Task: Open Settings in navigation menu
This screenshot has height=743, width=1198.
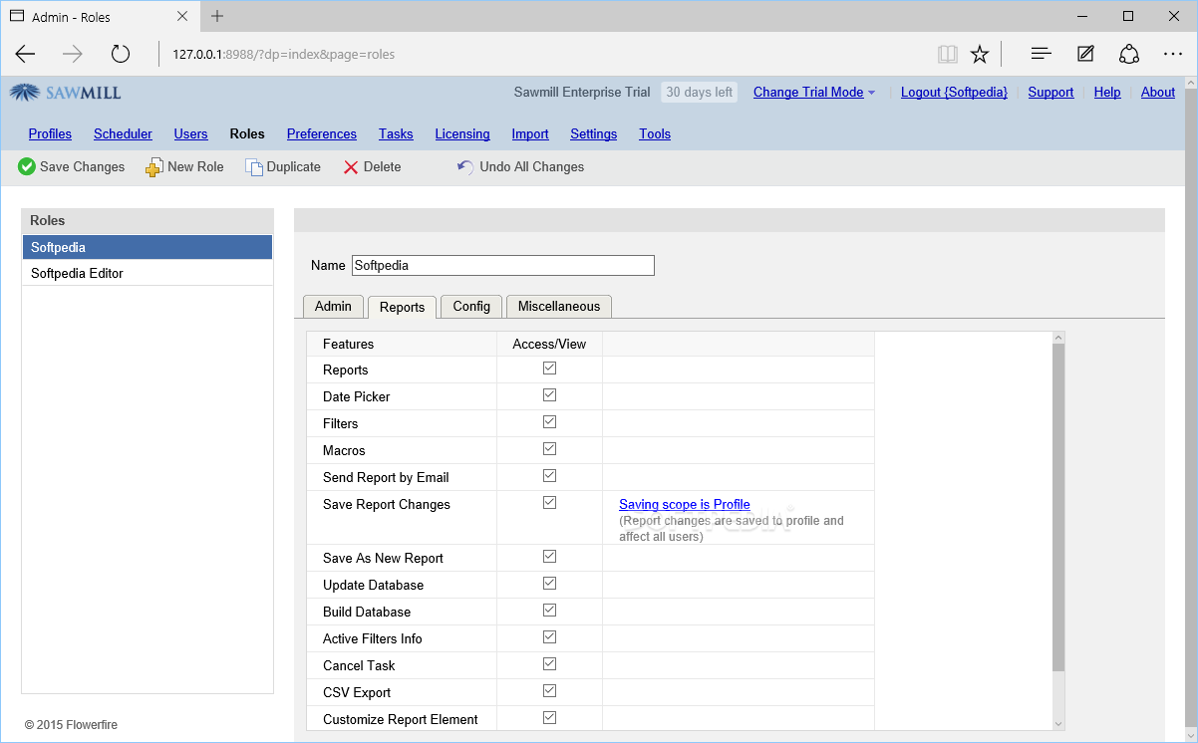Action: pyautogui.click(x=593, y=134)
